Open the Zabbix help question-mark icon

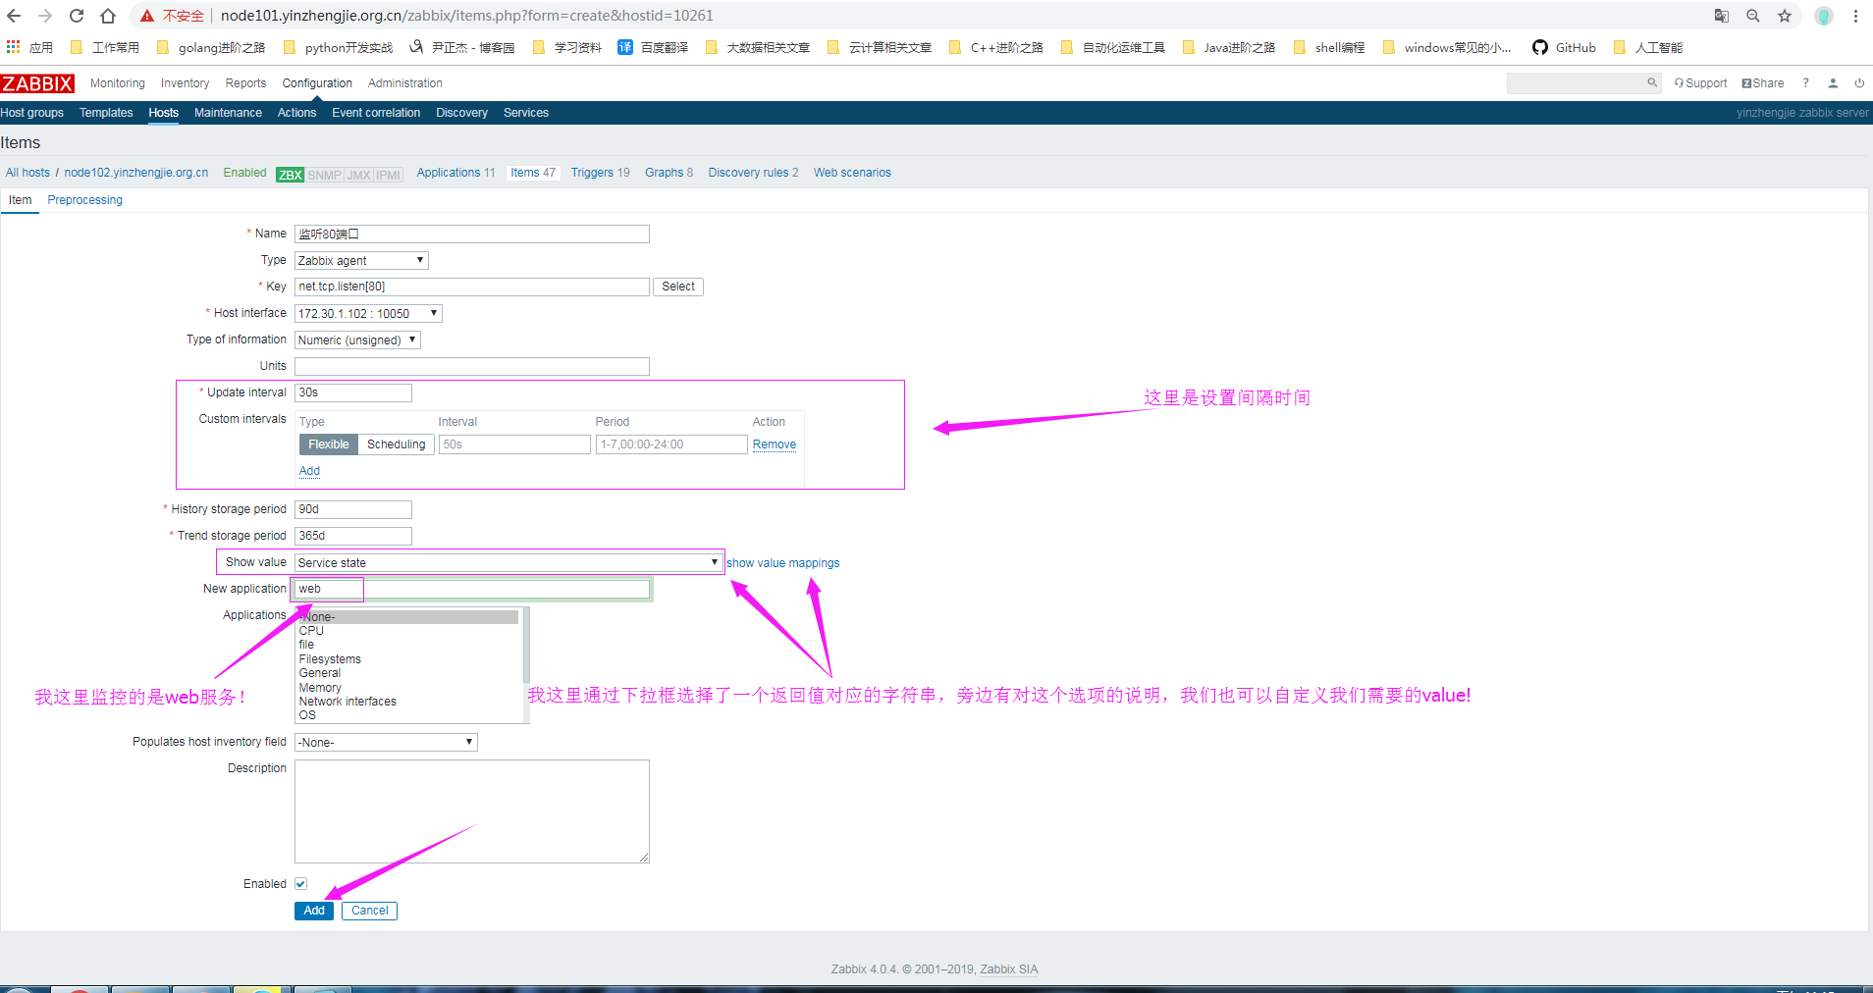tap(1806, 83)
